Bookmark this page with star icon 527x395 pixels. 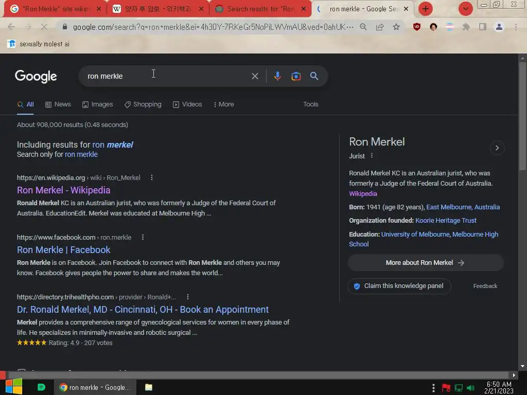click(x=396, y=27)
